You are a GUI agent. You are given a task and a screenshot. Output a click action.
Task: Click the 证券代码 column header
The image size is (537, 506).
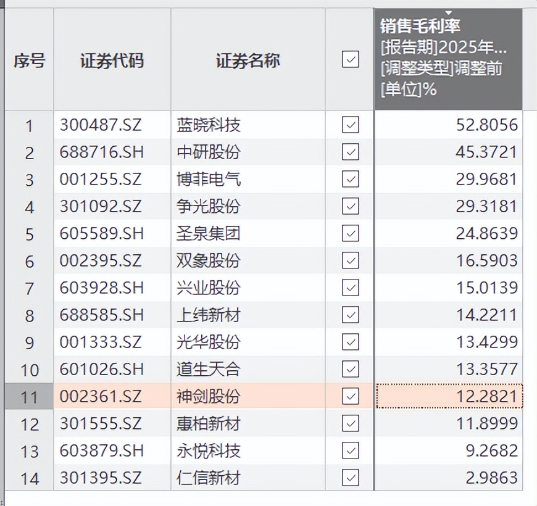(112, 60)
